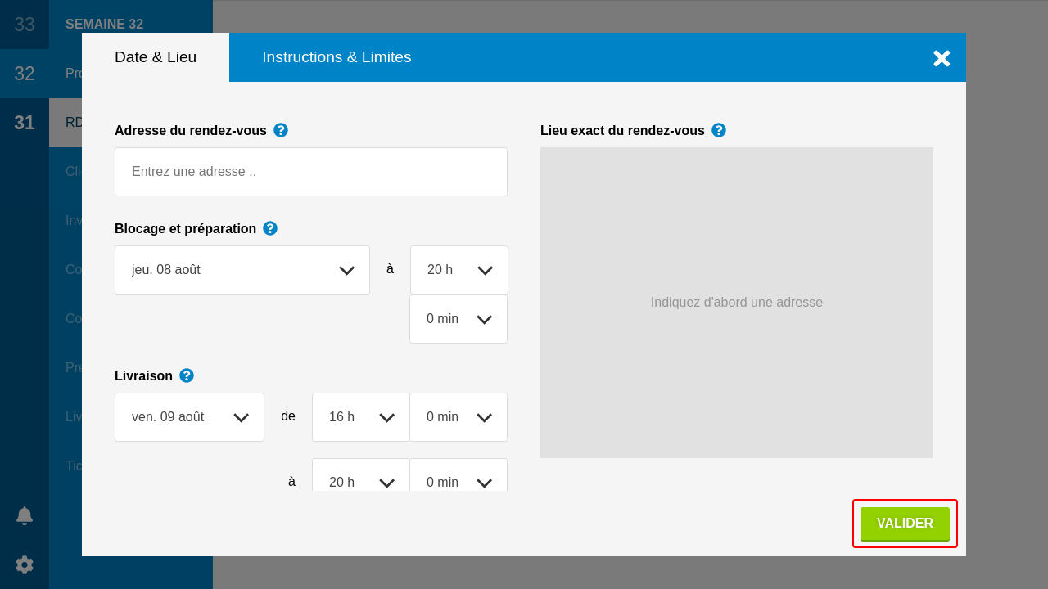The image size is (1048, 589).
Task: Click help icon beside Blocage et préparation
Action: [270, 228]
